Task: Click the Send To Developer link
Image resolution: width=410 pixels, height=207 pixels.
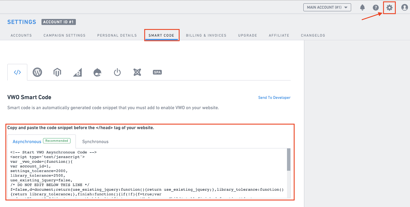Action: click(274, 97)
